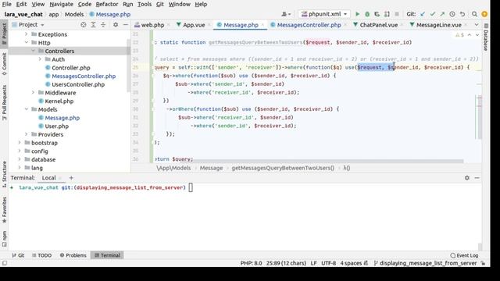The image size is (500, 281).
Task: Collapse the Controllers folder
Action: tap(33, 51)
